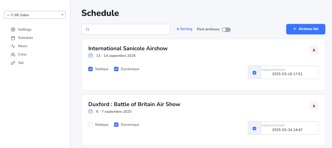This screenshot has width=332, height=148.
Task: Click the Airshow list button
Action: [306, 29]
